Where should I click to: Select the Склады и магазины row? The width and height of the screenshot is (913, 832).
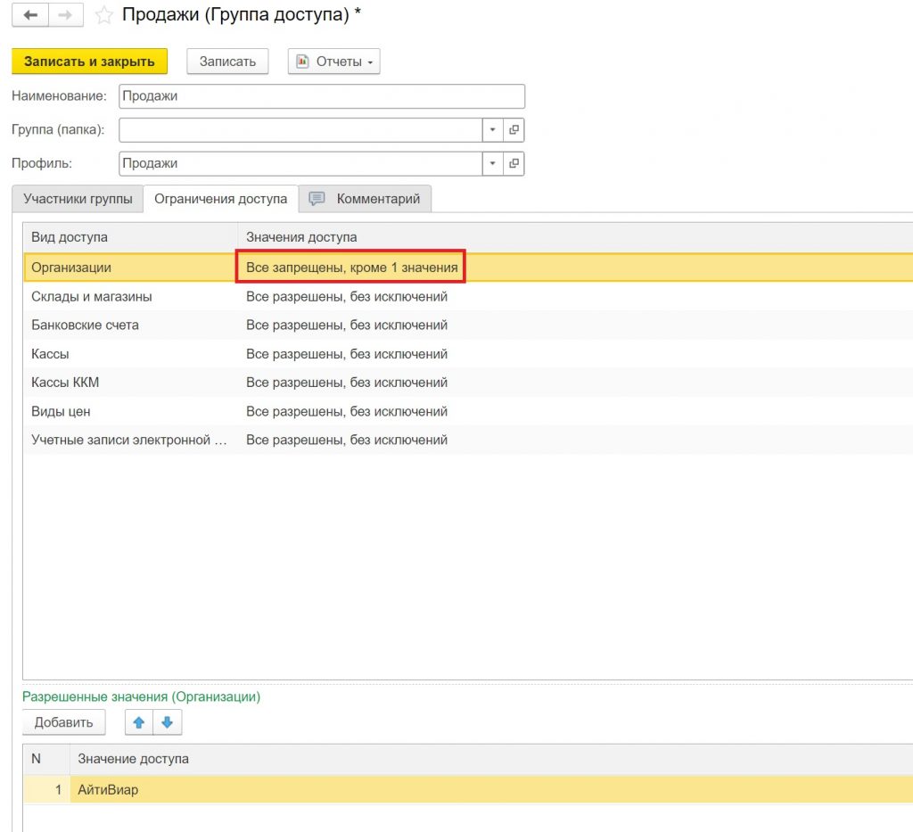[468, 296]
